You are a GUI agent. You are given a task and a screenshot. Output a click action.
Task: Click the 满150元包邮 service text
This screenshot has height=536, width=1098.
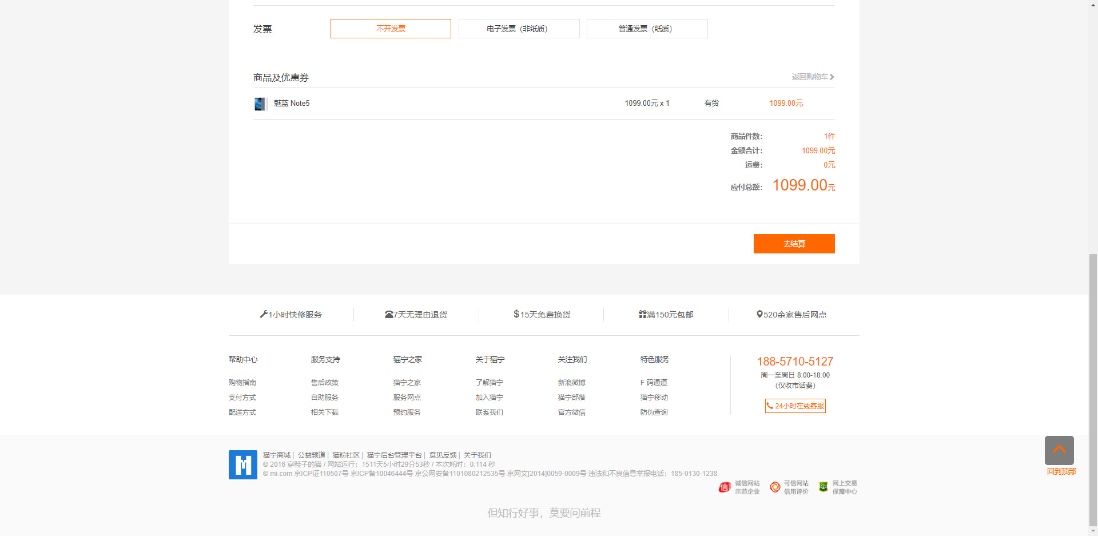coord(670,315)
